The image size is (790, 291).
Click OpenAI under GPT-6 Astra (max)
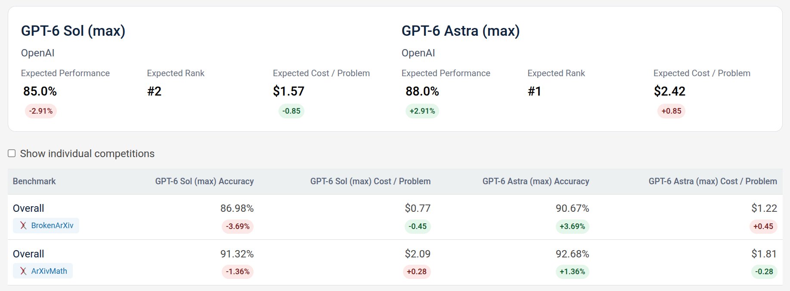coord(418,53)
